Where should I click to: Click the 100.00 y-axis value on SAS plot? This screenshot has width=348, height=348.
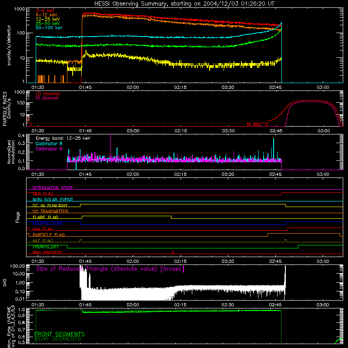(x=18, y=266)
